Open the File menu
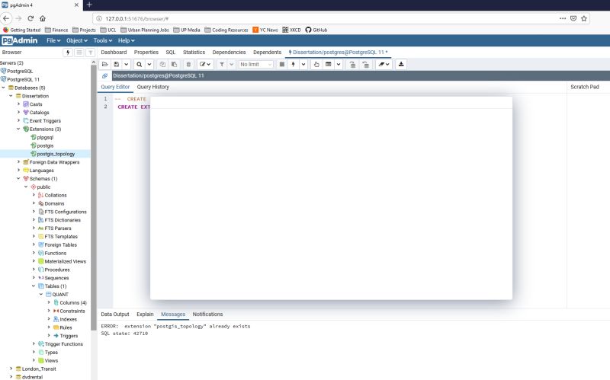The image size is (610, 380). [x=53, y=40]
